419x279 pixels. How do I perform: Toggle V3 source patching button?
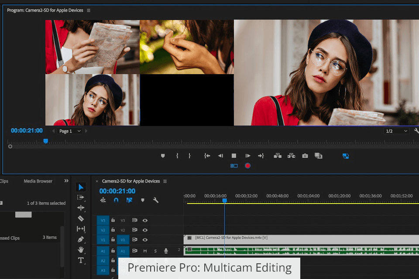pyautogui.click(x=103, y=220)
